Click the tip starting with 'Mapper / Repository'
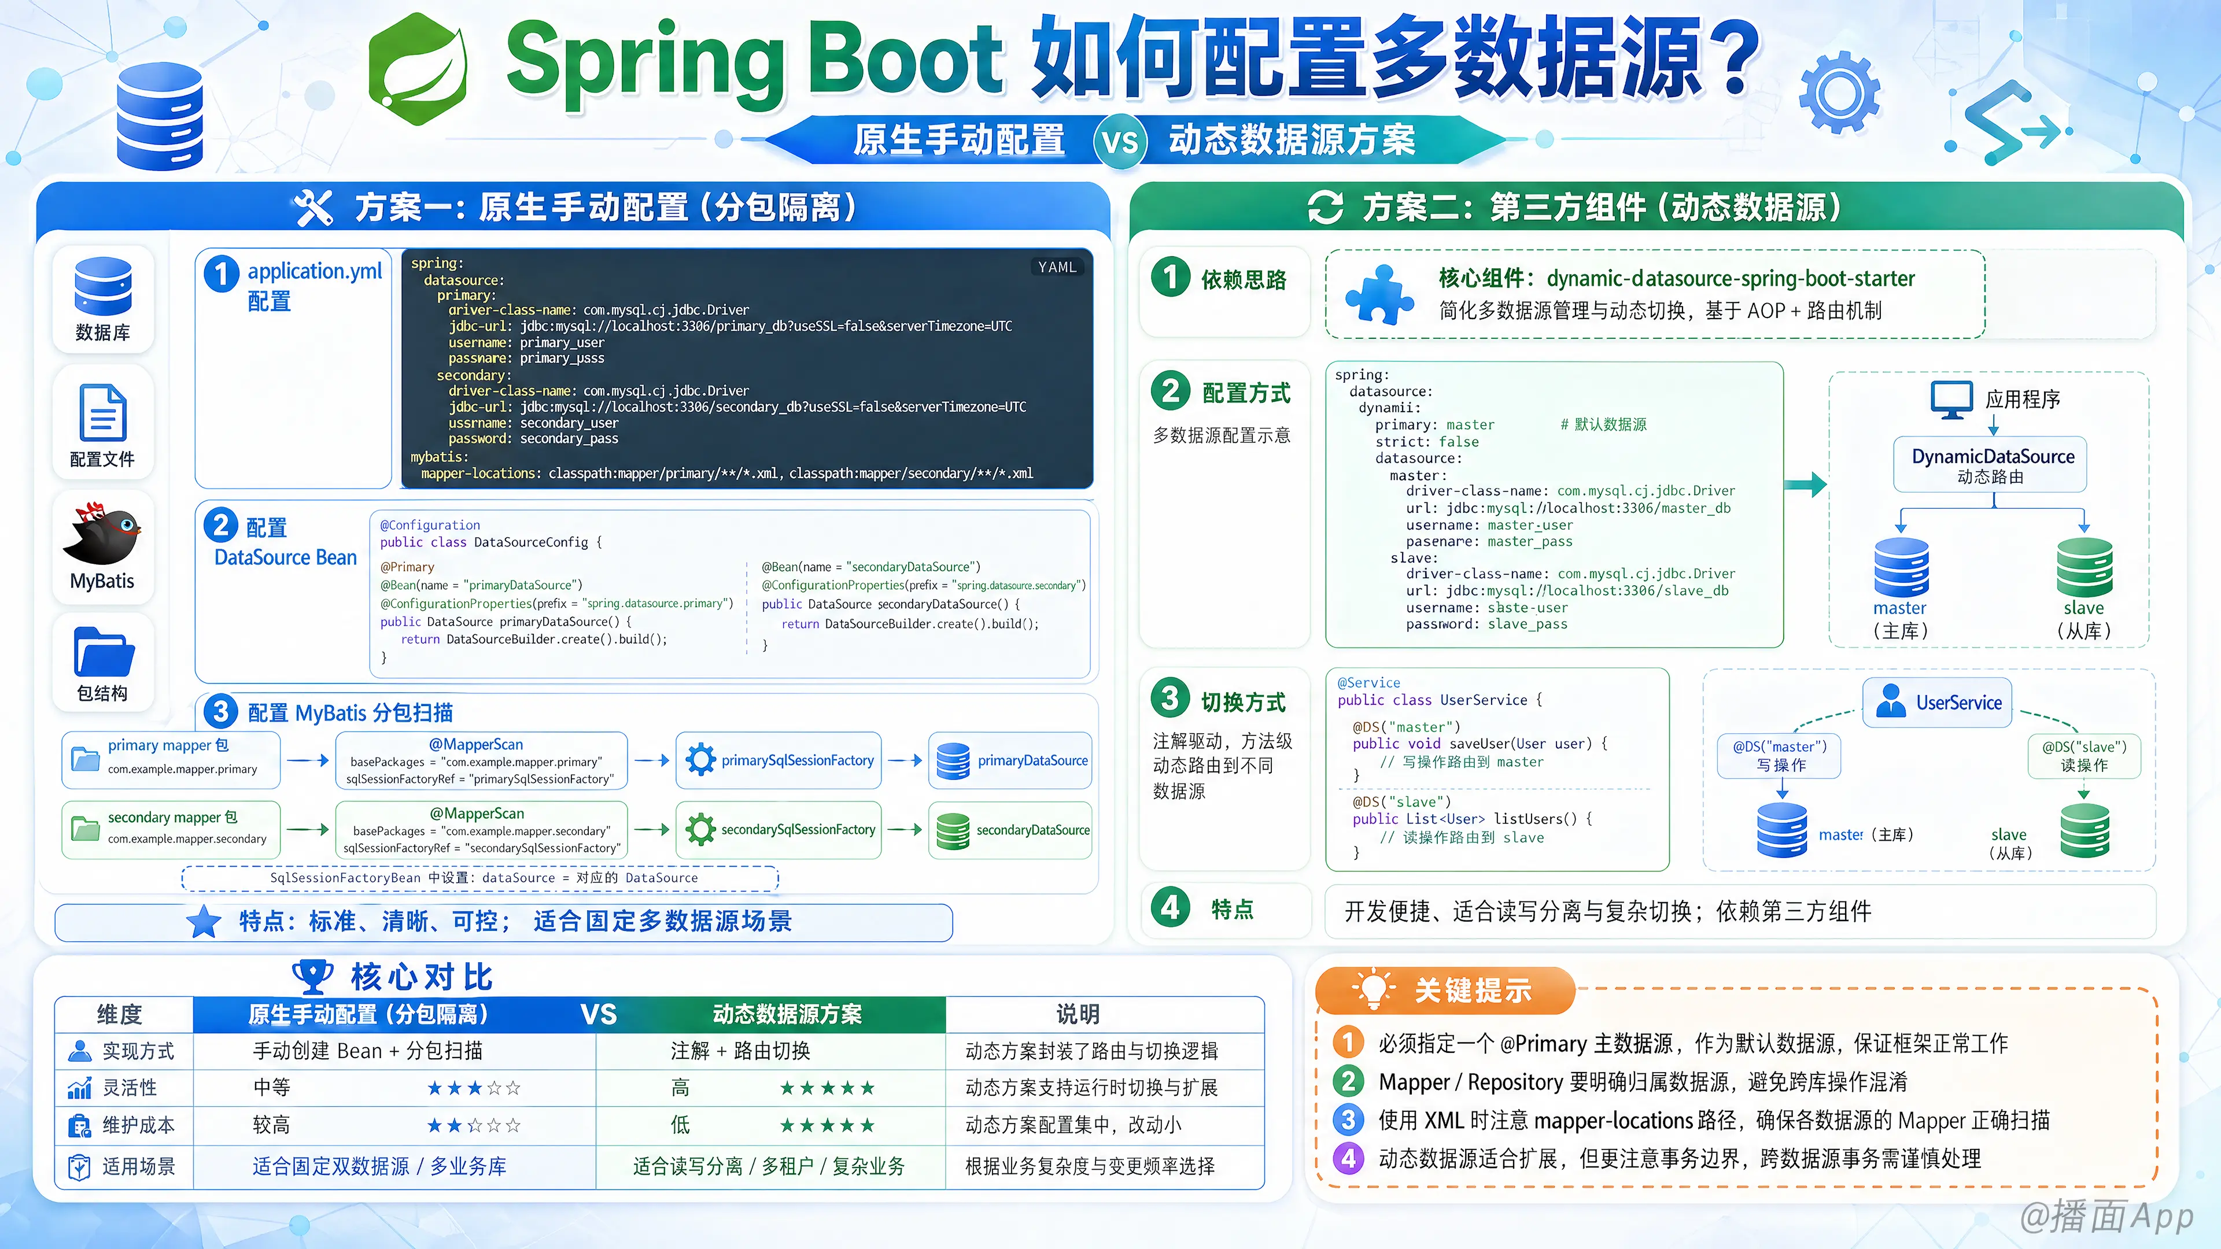This screenshot has width=2221, height=1249. click(x=1643, y=1082)
